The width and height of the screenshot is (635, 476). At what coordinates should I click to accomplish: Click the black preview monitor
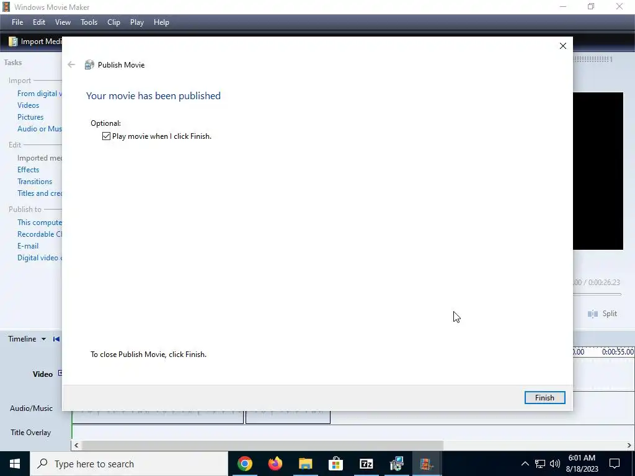tap(598, 171)
